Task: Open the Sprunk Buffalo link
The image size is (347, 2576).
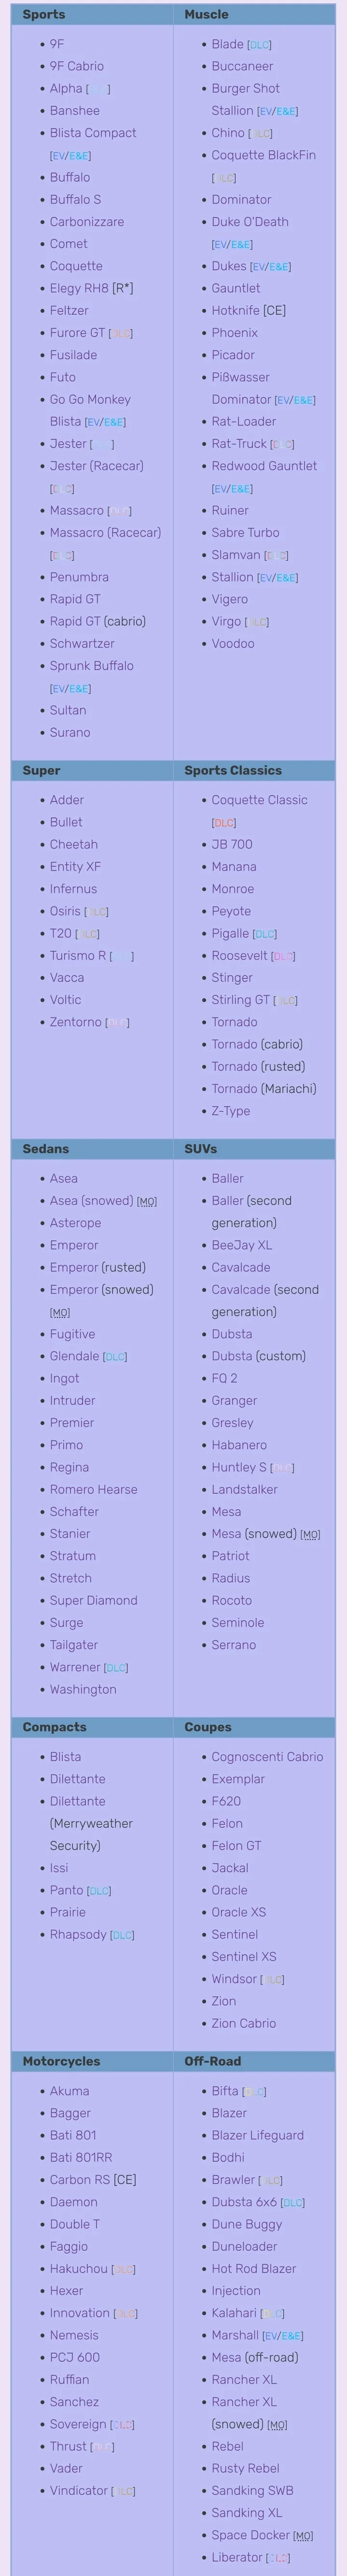Action: (x=92, y=666)
